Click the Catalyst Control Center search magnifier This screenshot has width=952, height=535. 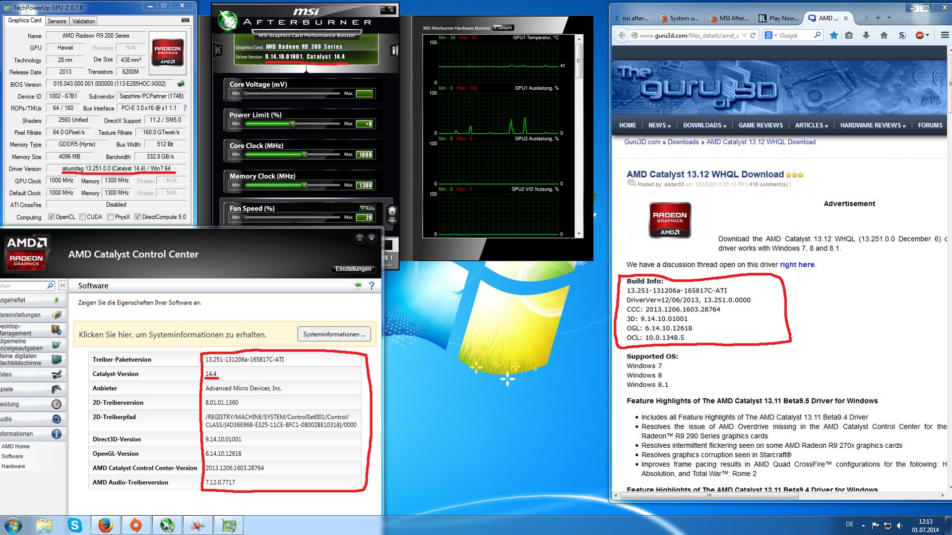50,286
